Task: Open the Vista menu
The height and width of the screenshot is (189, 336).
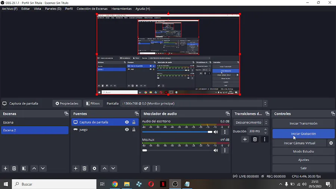Action: pyautogui.click(x=37, y=9)
